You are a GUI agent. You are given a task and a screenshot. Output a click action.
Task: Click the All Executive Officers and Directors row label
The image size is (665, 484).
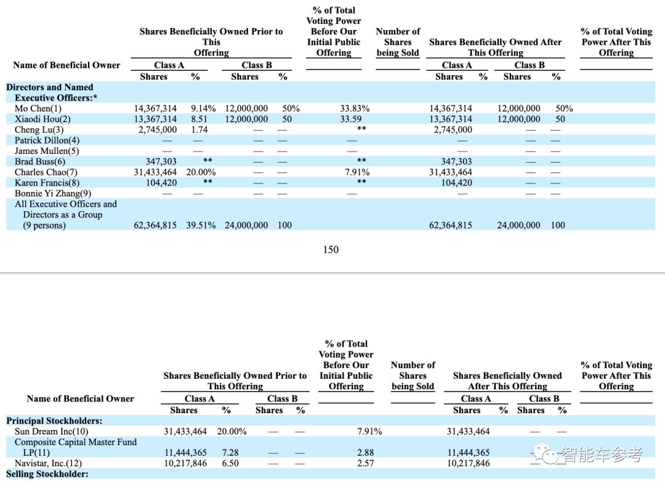pos(66,215)
